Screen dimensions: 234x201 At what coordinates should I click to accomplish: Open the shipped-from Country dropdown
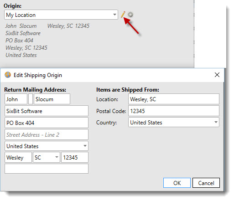click(x=174, y=122)
